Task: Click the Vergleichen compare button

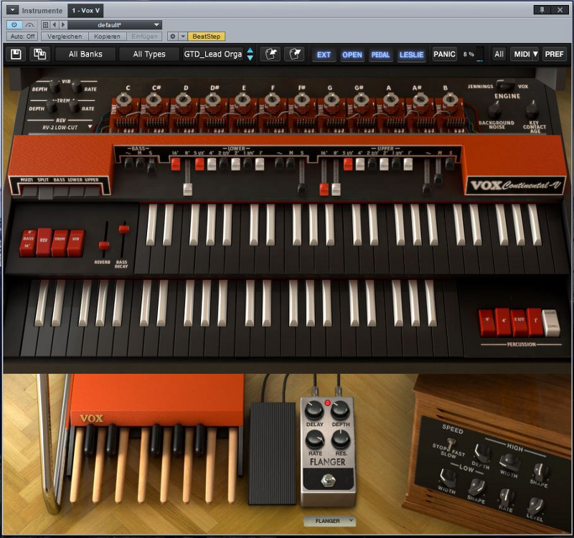Action: 65,37
